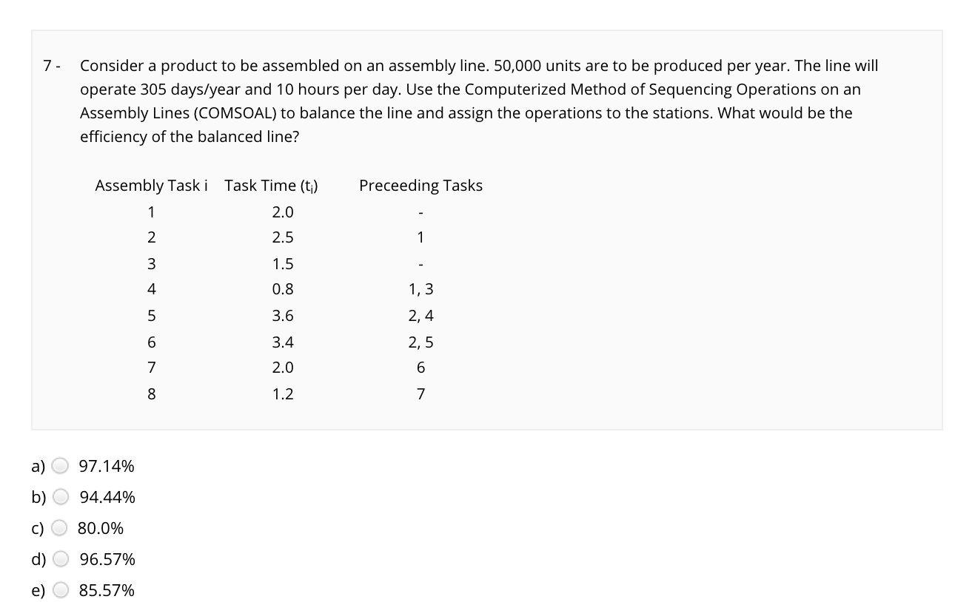
Task: Select answer option d) 96.57%
Action: pyautogui.click(x=61, y=559)
